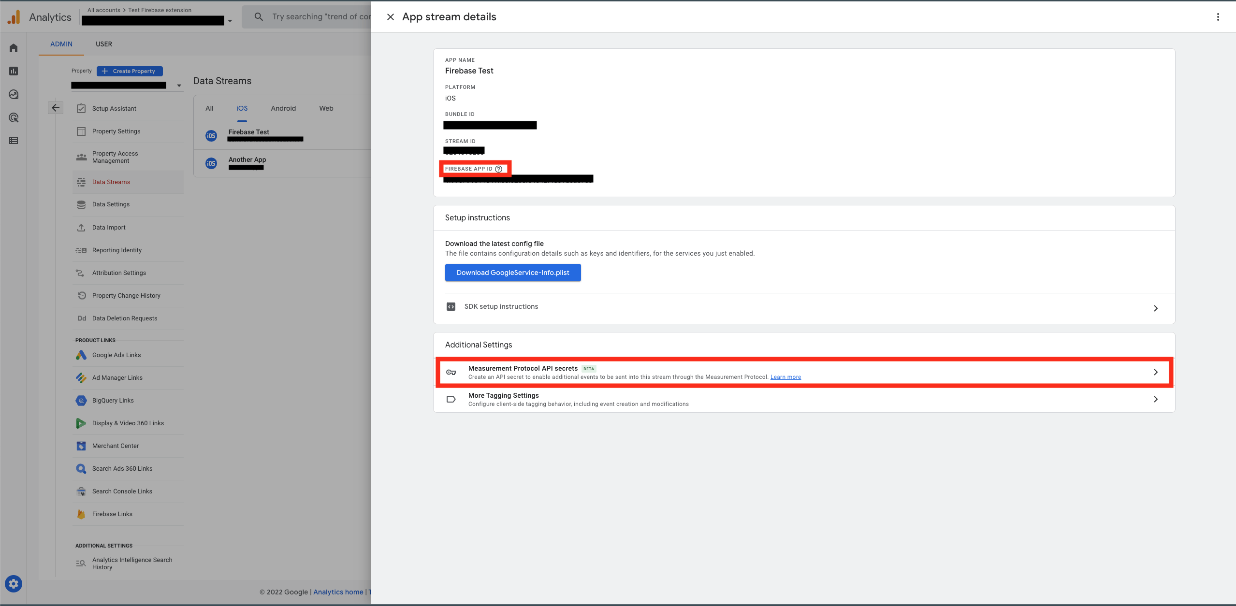The width and height of the screenshot is (1236, 606).
Task: Open the Firebase App ID help tooltip
Action: 498,169
